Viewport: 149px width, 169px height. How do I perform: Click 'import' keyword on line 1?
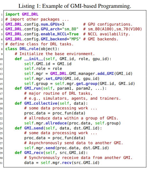click(12, 14)
